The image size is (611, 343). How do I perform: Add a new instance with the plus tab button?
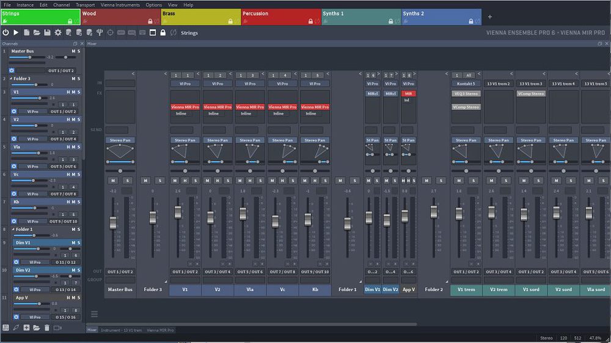point(490,16)
